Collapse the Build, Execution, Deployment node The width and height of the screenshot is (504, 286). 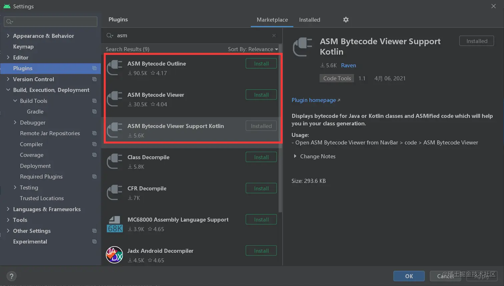(x=8, y=90)
